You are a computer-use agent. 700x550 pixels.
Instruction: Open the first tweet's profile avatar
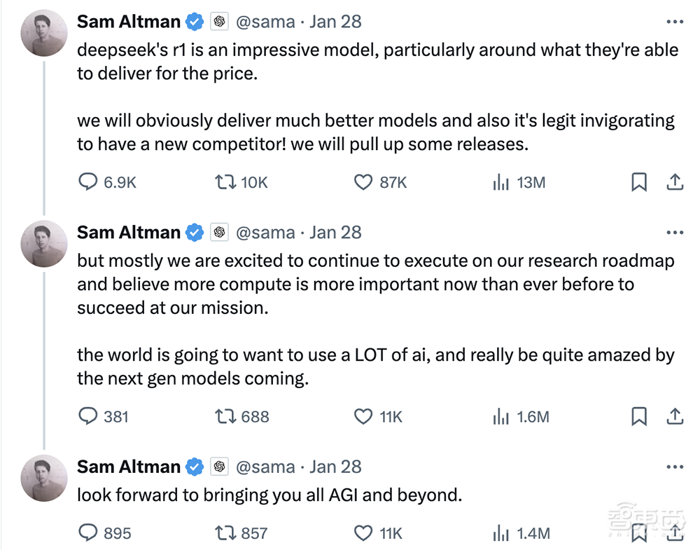coord(45,34)
